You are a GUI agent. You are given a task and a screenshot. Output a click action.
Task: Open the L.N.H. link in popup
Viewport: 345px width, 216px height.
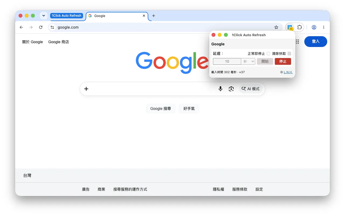coord(288,72)
